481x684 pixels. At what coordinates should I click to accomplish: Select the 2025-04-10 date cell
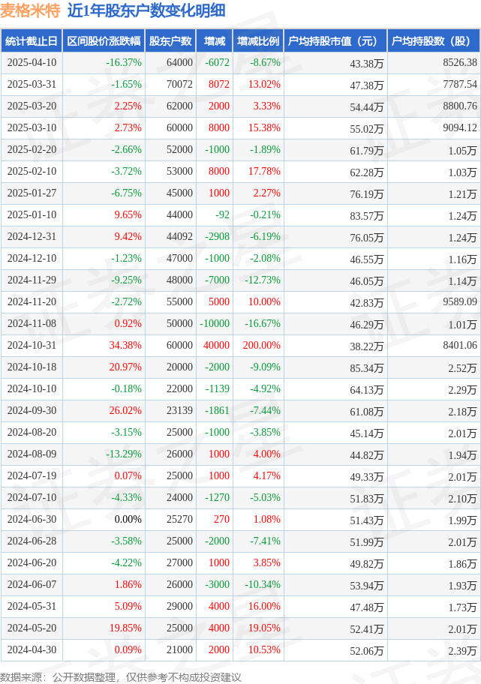pos(32,63)
